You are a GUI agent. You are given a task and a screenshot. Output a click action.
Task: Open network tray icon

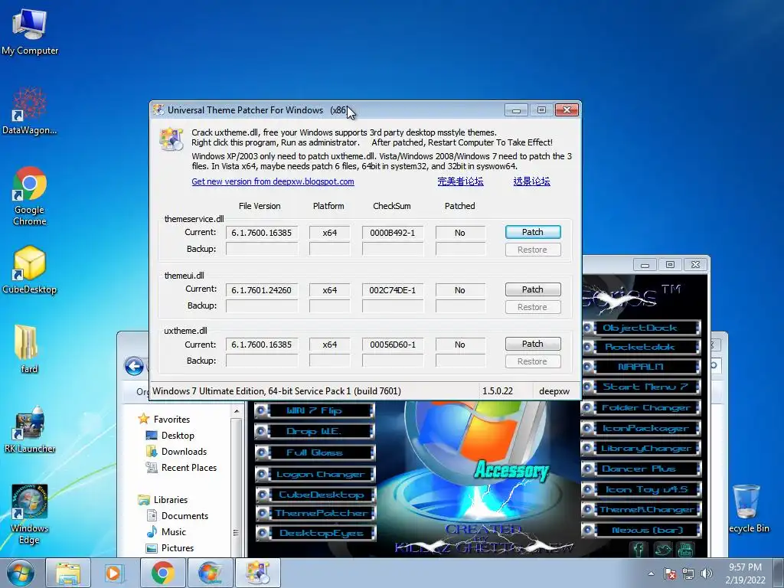[x=688, y=573]
